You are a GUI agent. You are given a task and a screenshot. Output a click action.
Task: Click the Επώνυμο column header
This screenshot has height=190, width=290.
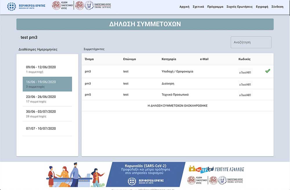pos(129,59)
